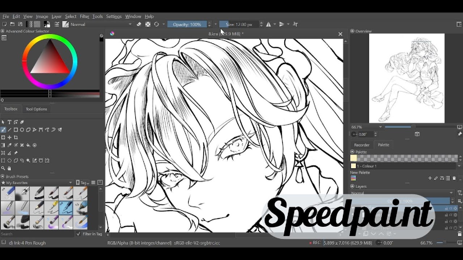Select the Reference Images pin tool
Screen dimensions: 463x260
click(16, 153)
